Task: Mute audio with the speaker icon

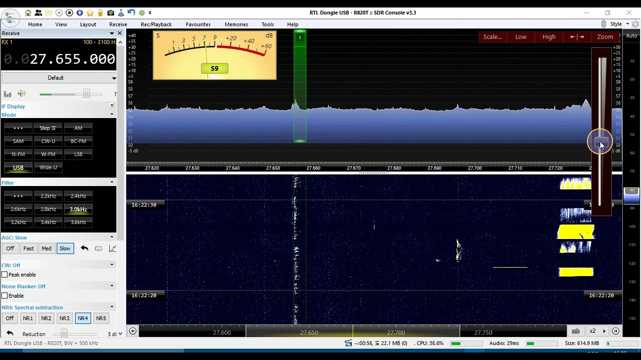Action: (22, 93)
